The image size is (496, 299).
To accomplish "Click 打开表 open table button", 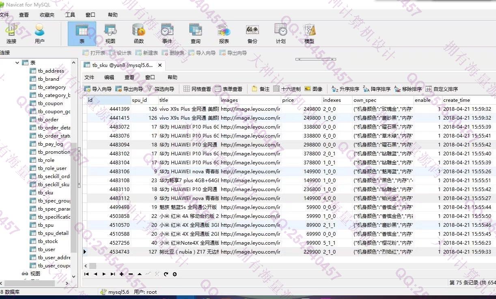I will [94, 53].
